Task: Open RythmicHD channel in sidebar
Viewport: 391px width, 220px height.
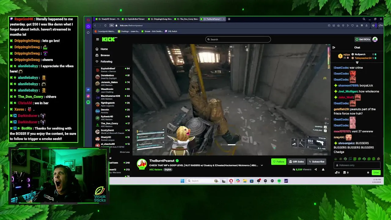Action: (x=112, y=118)
